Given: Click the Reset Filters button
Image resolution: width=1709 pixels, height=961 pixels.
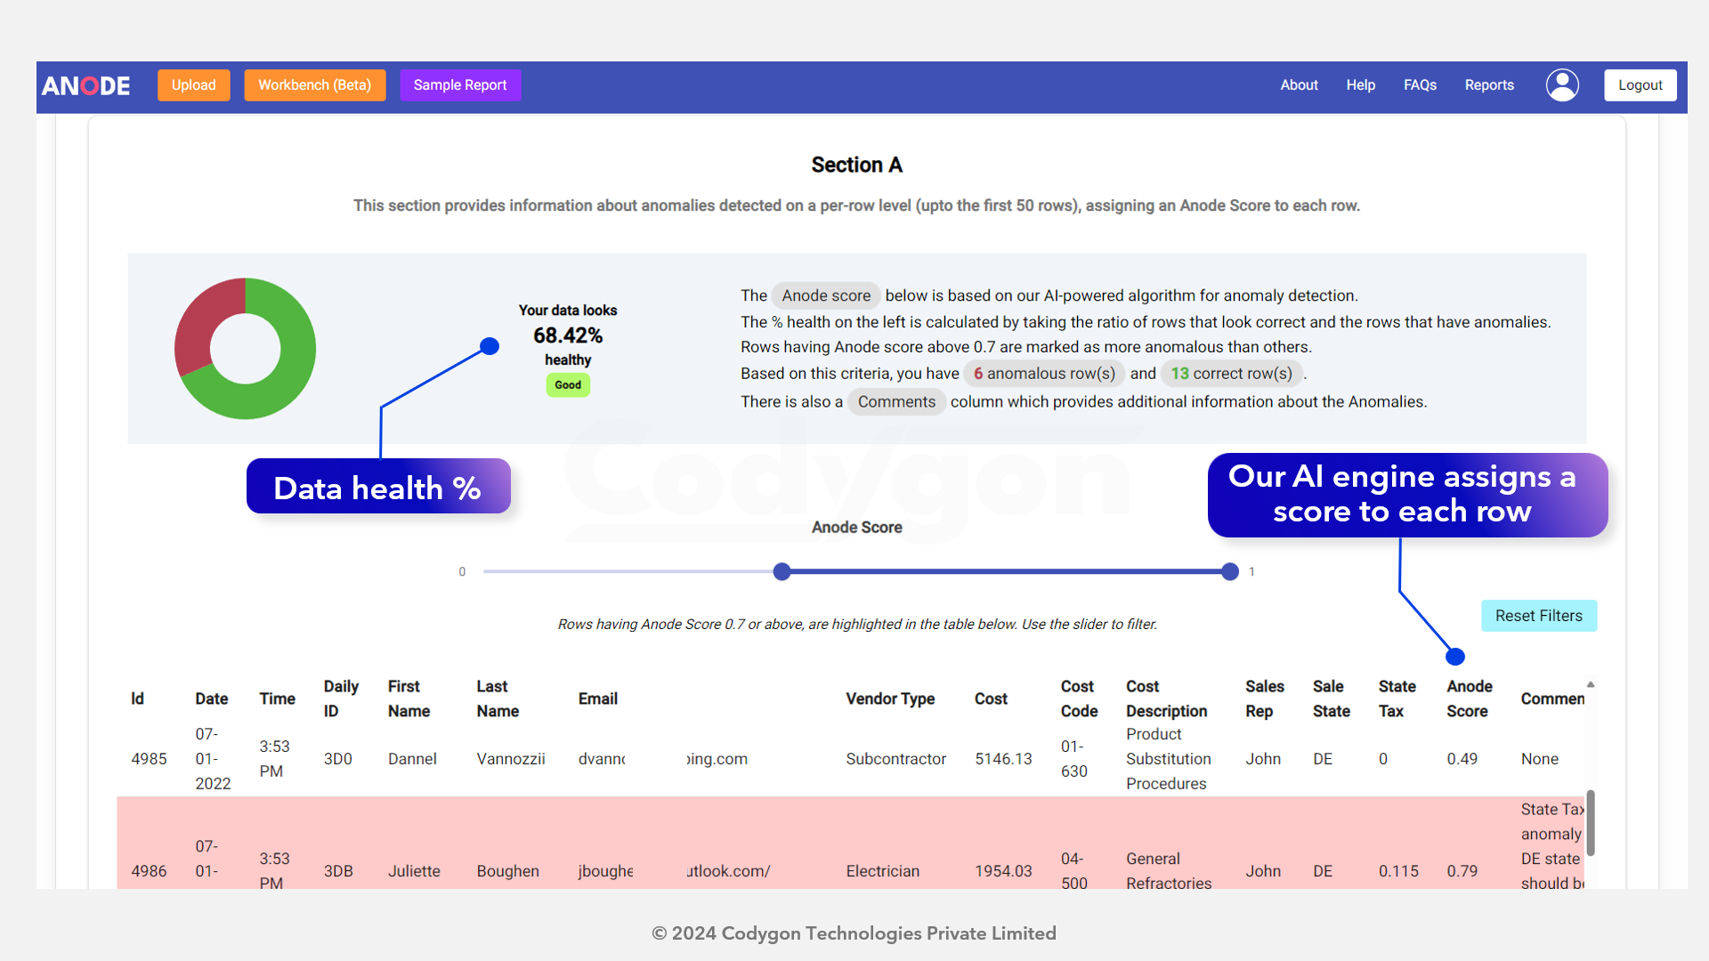Looking at the screenshot, I should click(1538, 616).
